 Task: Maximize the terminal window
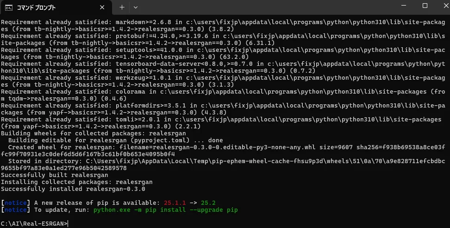point(425,6)
